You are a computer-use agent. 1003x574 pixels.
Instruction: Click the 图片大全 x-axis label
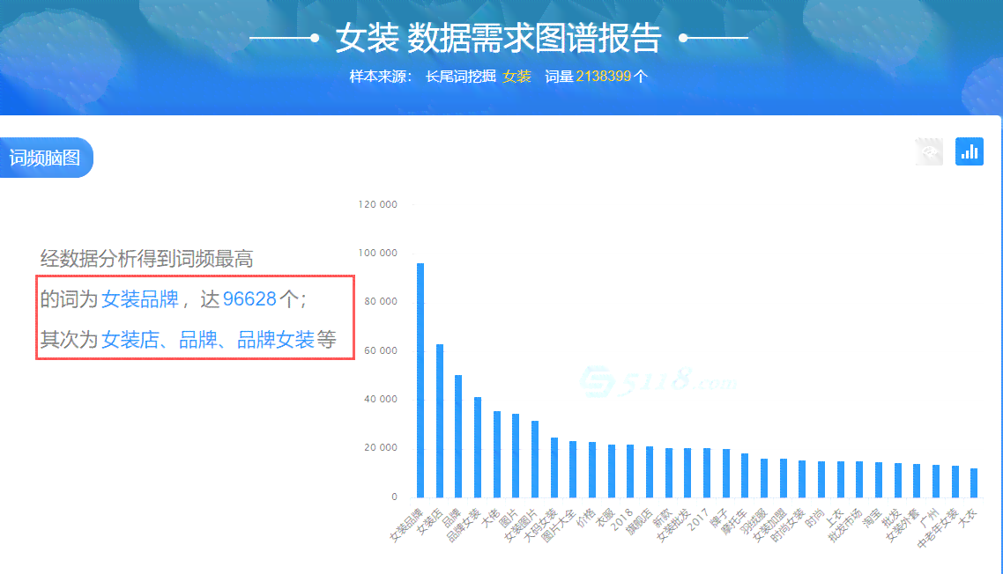(x=559, y=526)
